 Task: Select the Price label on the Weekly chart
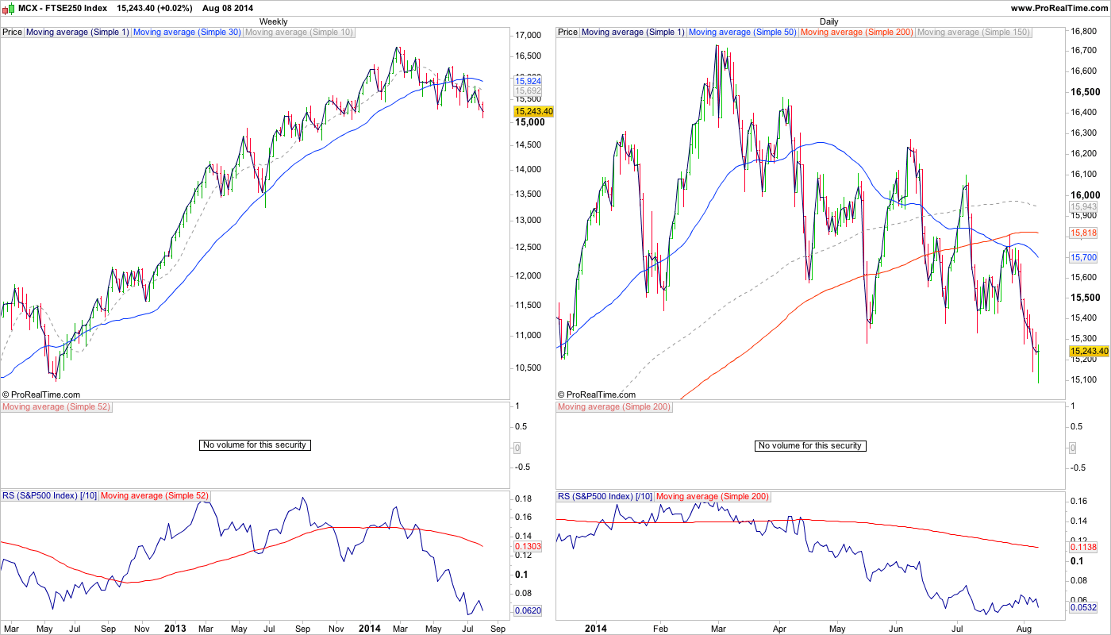pos(13,33)
